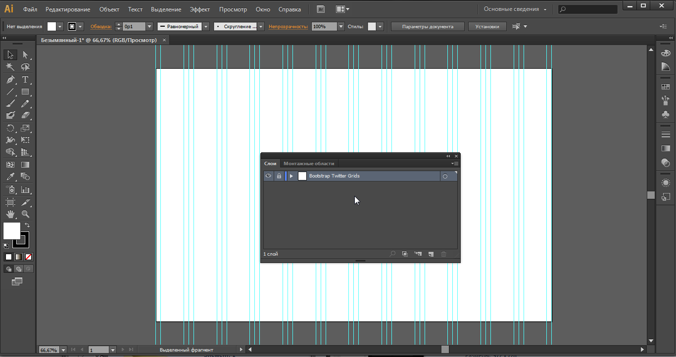
Task: Select the Width/Warp tool
Action: [10, 140]
